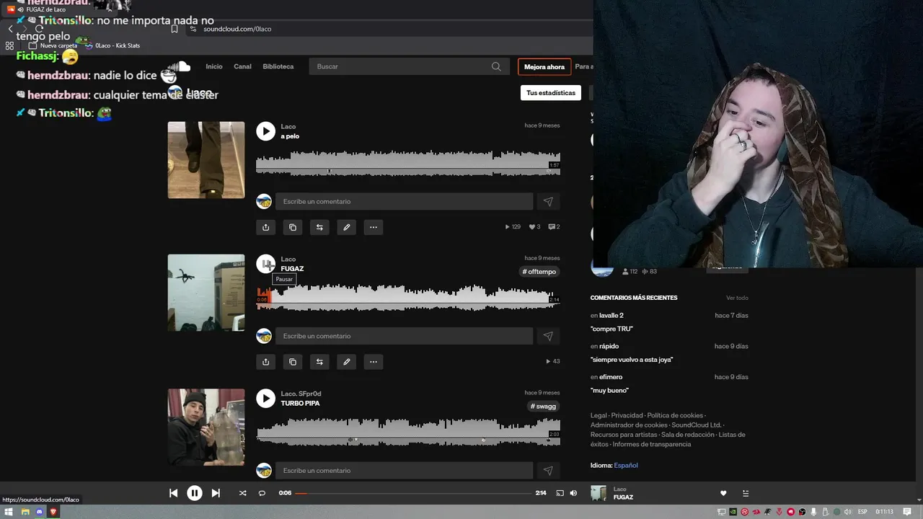Open track "lavalle 2" from comments
Image resolution: width=923 pixels, height=519 pixels.
click(x=611, y=316)
